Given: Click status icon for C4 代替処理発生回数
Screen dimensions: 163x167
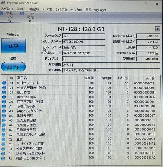Looking at the screenshot, I should (x=3, y=149).
